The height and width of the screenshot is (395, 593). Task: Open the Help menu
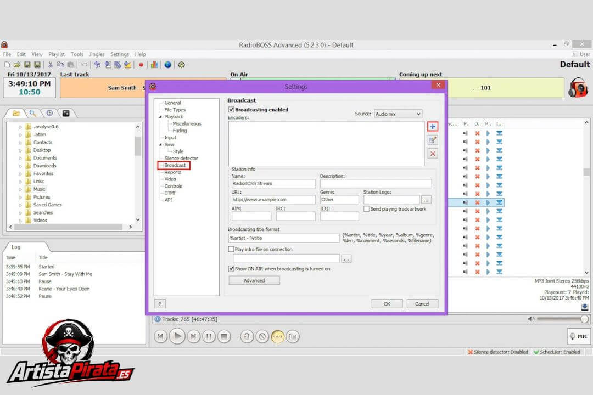(141, 54)
